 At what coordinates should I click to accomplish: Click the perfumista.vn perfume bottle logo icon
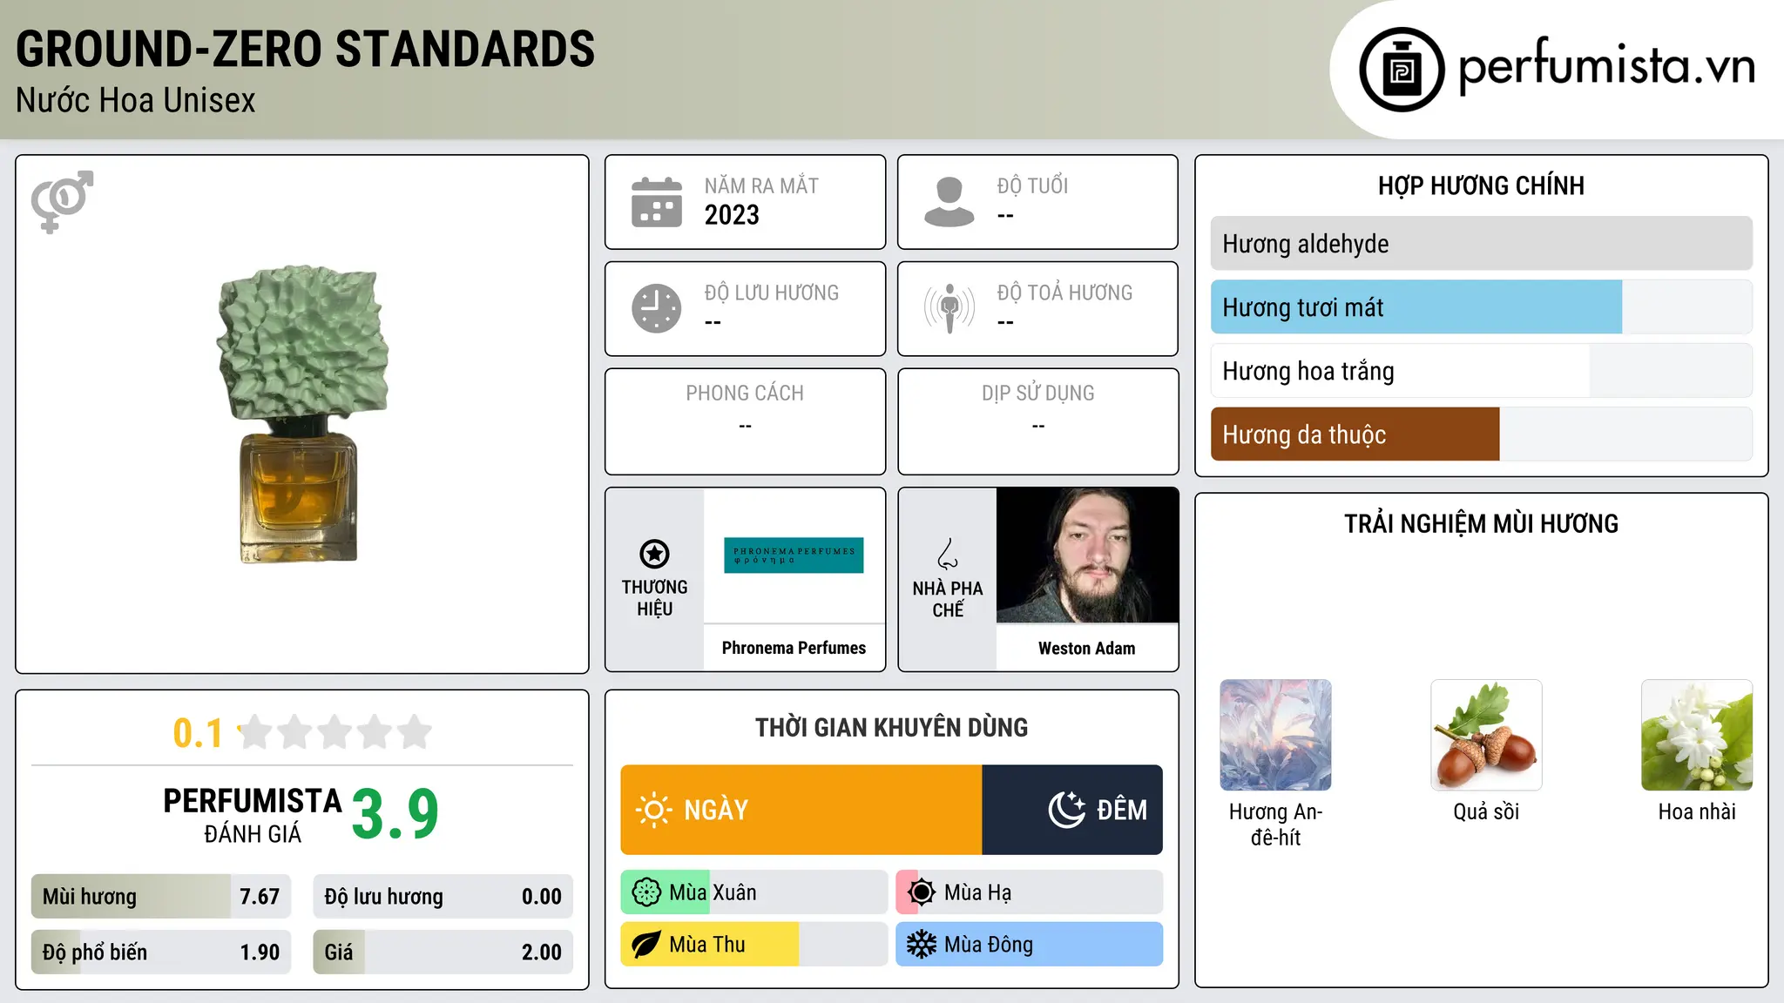1402,70
